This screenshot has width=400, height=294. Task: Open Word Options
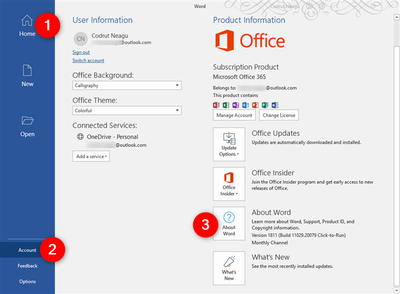[27, 282]
